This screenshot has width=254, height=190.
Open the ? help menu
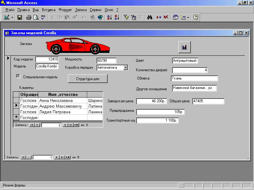coord(117,10)
